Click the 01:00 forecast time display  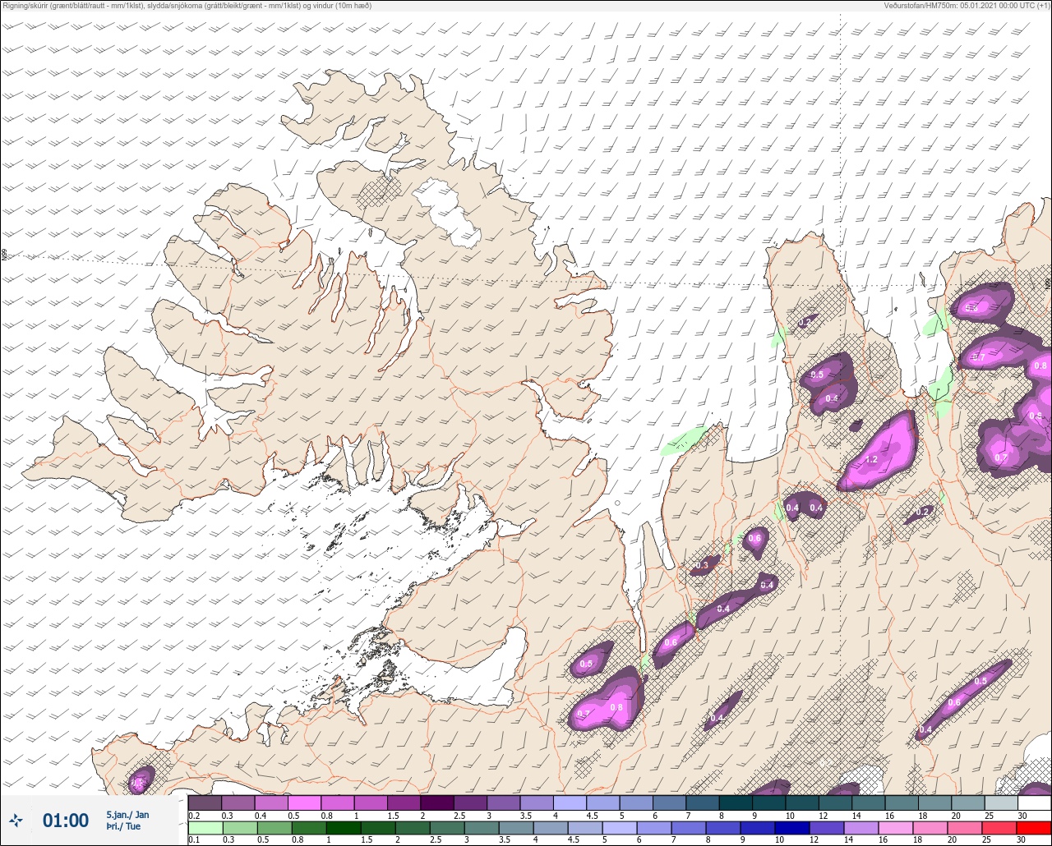point(66,820)
